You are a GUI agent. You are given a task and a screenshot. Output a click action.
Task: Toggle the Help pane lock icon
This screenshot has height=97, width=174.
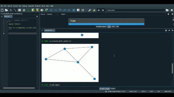tap(168, 14)
